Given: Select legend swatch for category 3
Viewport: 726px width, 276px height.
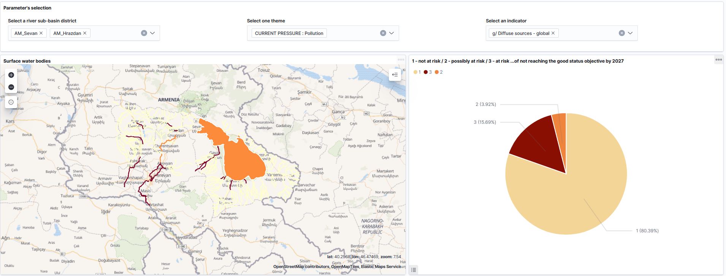Looking at the screenshot, I should tap(426, 72).
